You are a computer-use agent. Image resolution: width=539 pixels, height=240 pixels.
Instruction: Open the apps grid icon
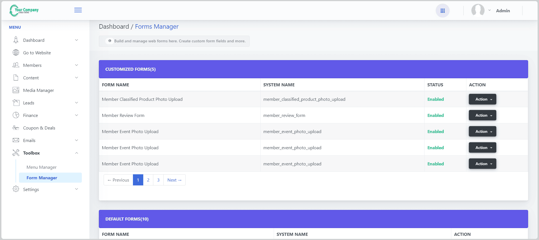click(x=442, y=11)
